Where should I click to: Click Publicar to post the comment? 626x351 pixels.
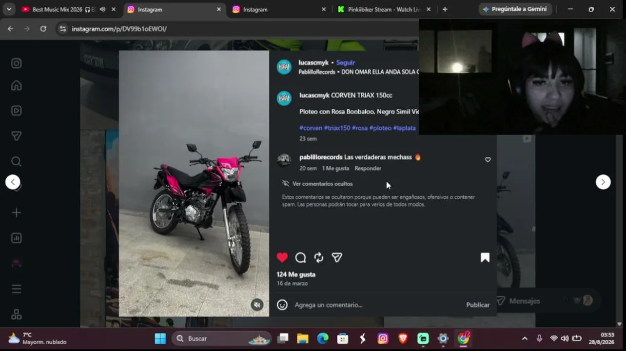pos(478,305)
